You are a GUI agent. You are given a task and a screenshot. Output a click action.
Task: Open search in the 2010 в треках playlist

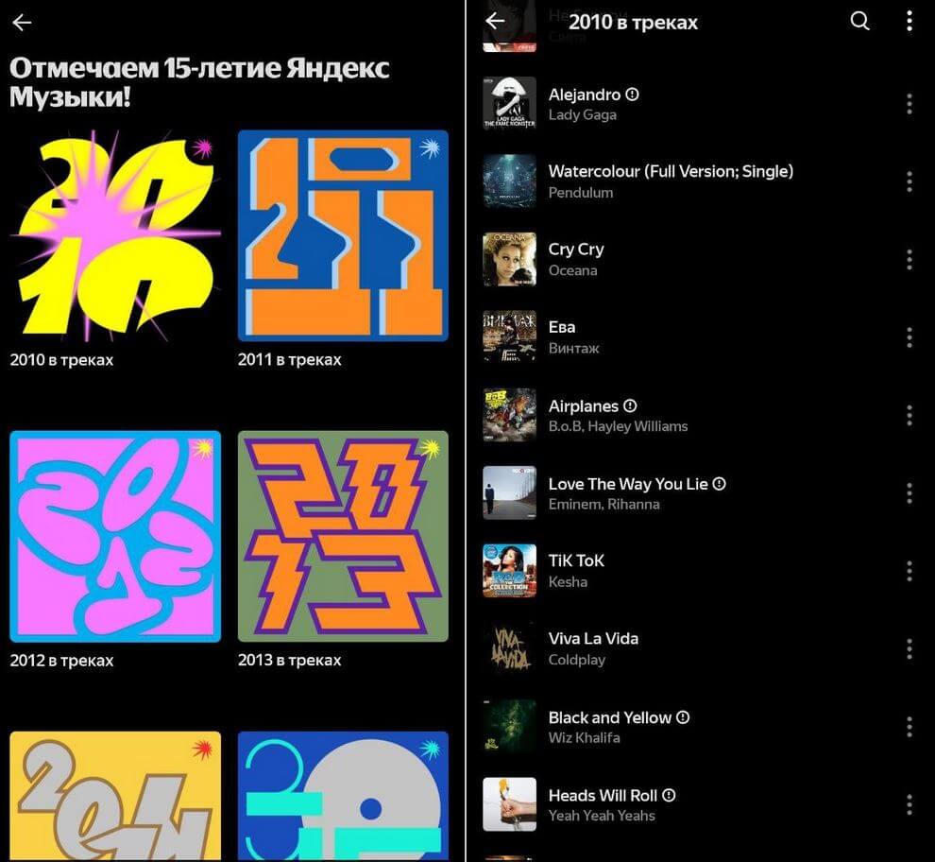tap(859, 21)
